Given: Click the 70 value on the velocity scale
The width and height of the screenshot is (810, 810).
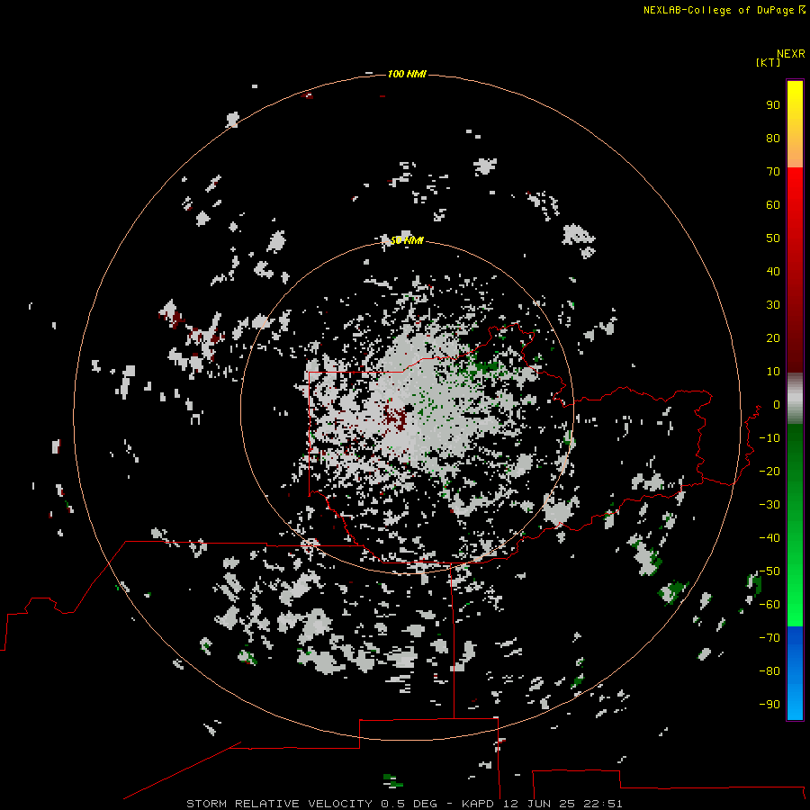Looking at the screenshot, I should pyautogui.click(x=773, y=172).
